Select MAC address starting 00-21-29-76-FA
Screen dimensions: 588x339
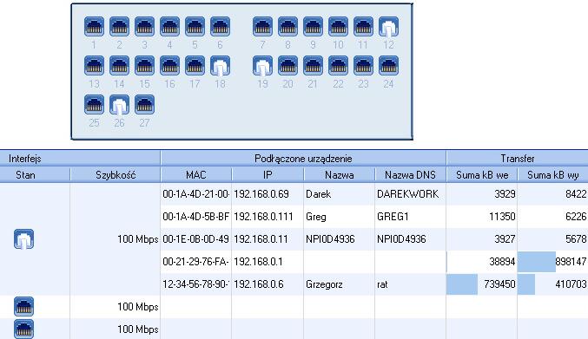click(x=196, y=262)
